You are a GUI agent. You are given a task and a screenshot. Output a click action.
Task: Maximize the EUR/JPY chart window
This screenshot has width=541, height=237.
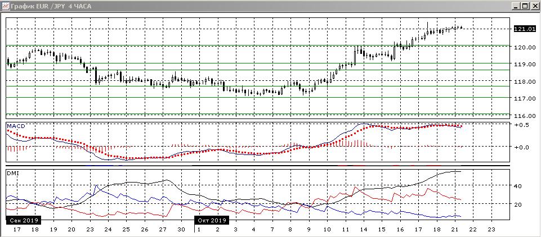524,6
